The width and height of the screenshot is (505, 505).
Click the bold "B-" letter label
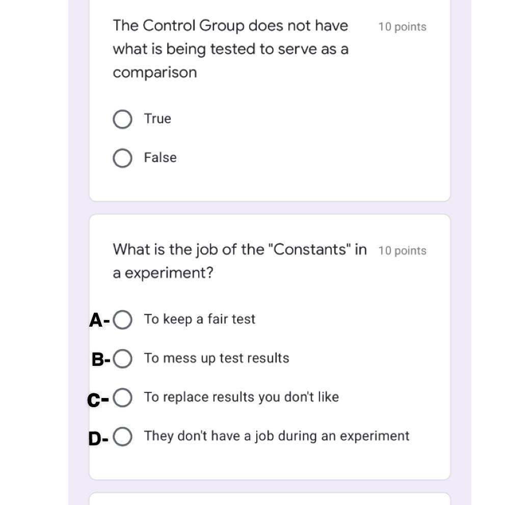(x=100, y=359)
